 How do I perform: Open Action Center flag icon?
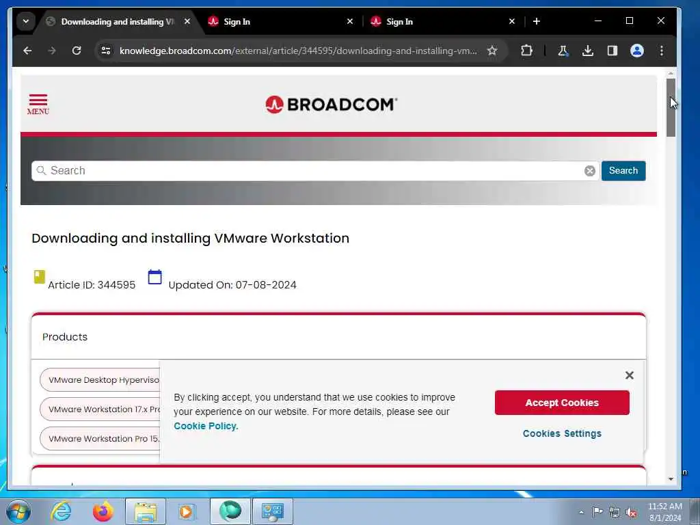(x=597, y=512)
